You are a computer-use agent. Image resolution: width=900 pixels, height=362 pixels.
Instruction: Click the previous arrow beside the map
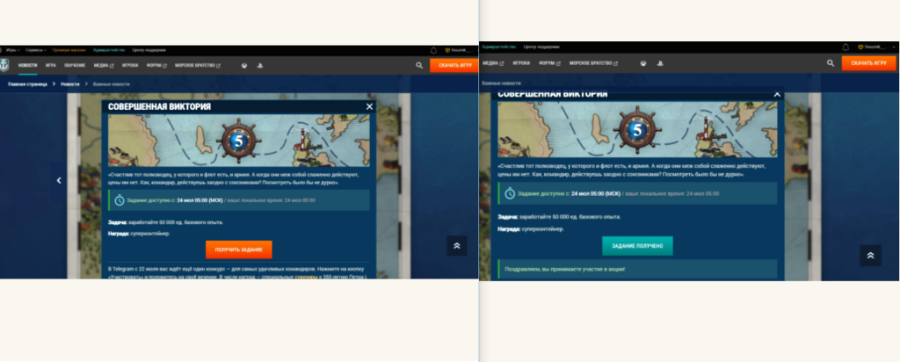pos(59,180)
